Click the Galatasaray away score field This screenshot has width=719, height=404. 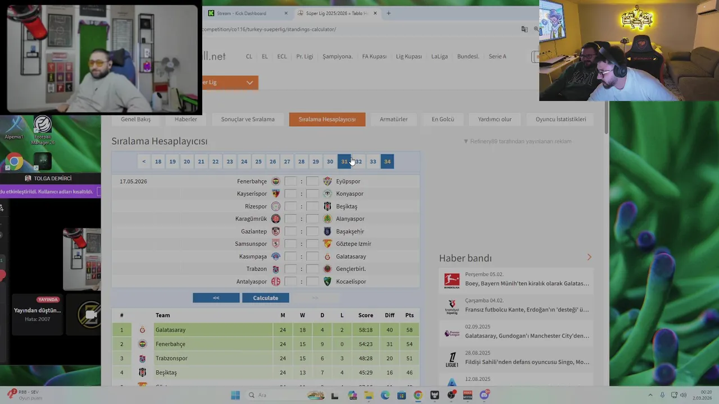[x=312, y=256]
